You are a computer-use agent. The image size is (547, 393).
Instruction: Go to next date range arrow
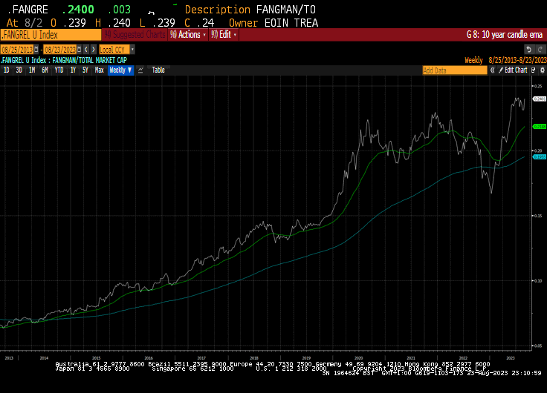pos(93,50)
